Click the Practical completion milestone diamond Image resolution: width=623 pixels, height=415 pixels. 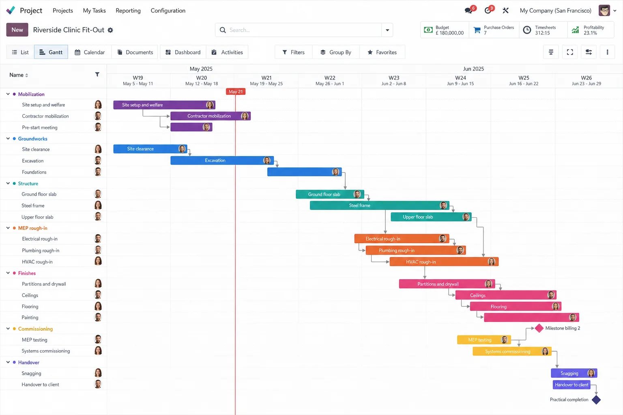coord(596,400)
